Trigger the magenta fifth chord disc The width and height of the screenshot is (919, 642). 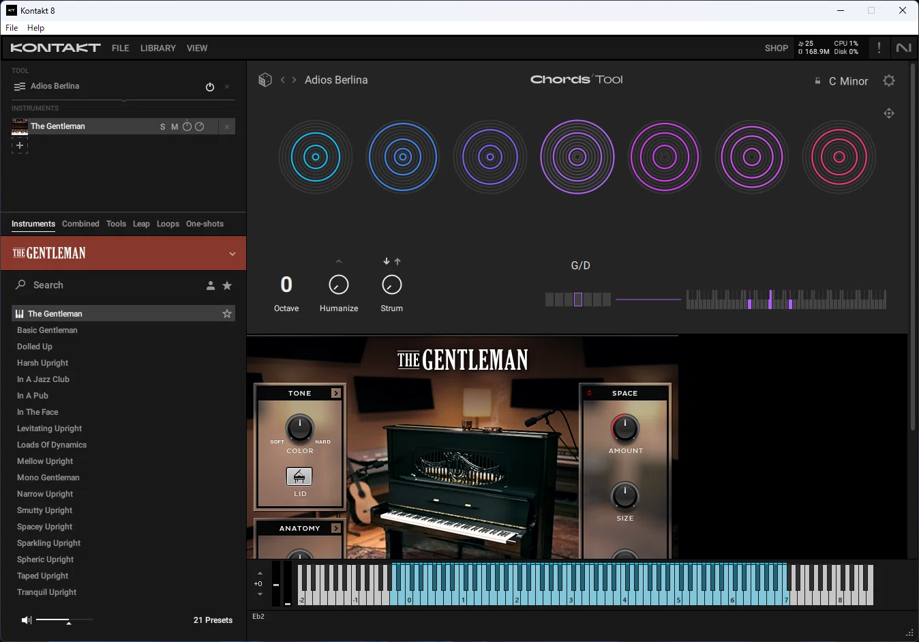click(665, 157)
